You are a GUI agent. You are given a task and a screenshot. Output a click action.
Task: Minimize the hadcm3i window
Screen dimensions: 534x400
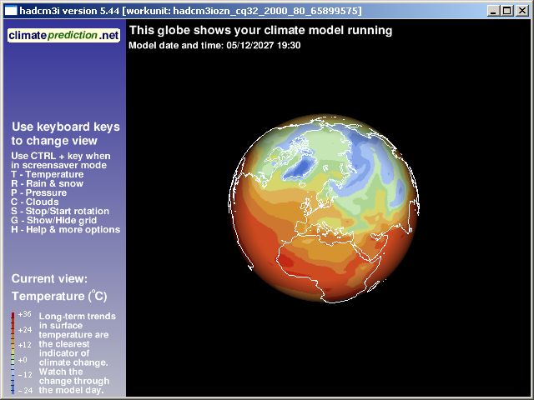494,11
